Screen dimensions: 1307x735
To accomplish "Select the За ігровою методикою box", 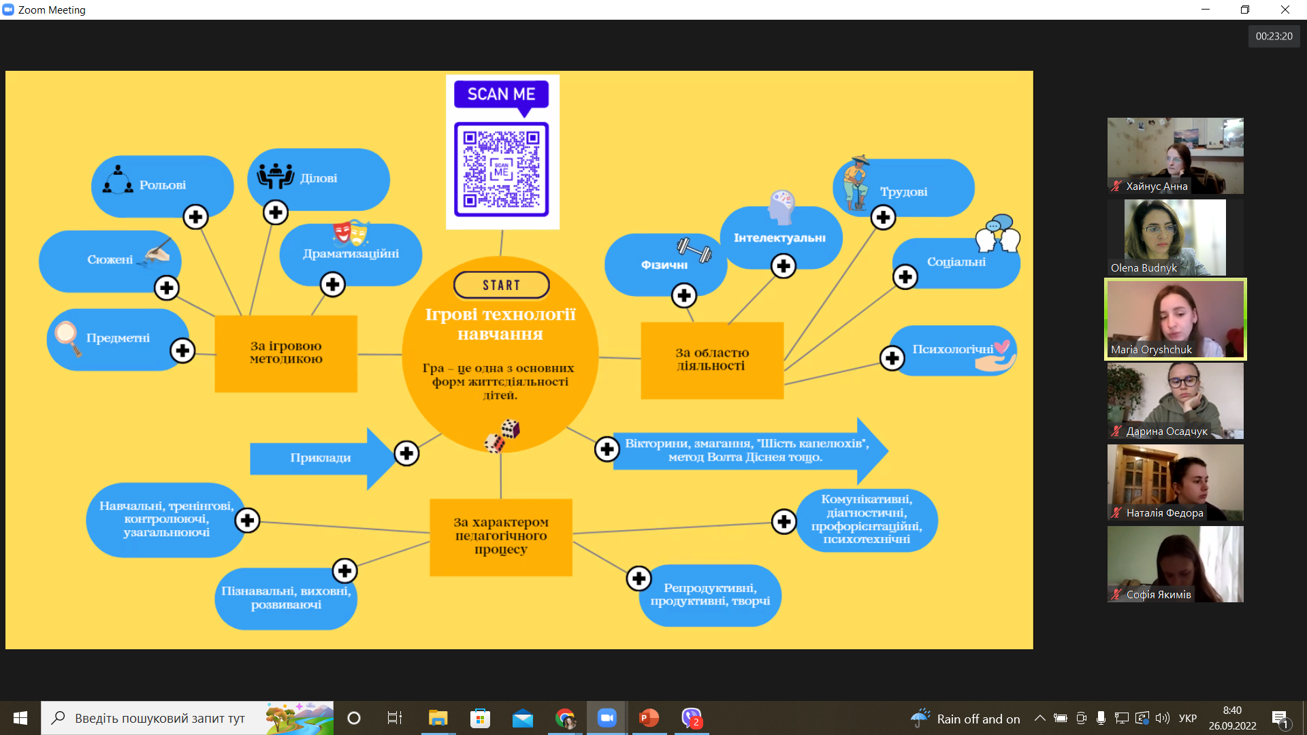I will coord(286,353).
